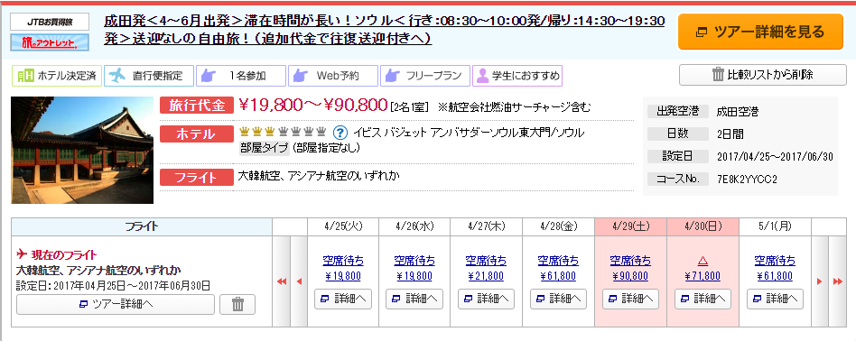Click 空席待ち link for 4/26
The width and height of the screenshot is (856, 341).
tap(414, 261)
